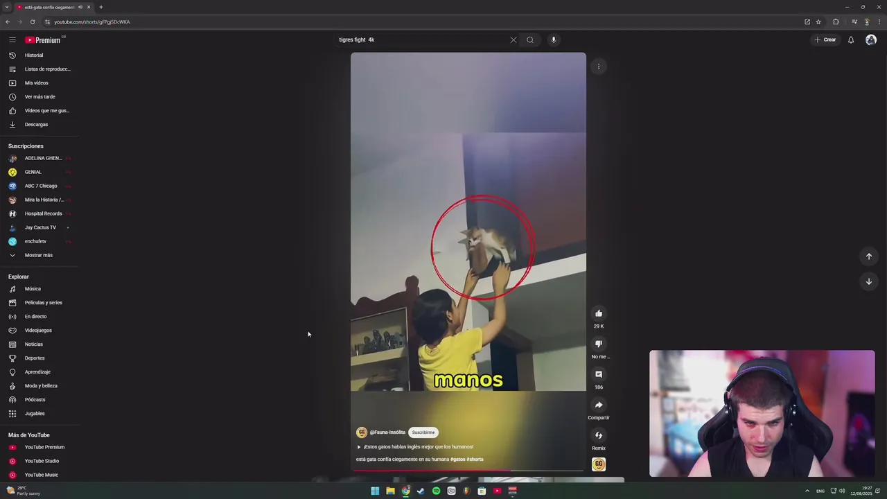Share this short via Compartir
The height and width of the screenshot is (499, 887).
(599, 405)
